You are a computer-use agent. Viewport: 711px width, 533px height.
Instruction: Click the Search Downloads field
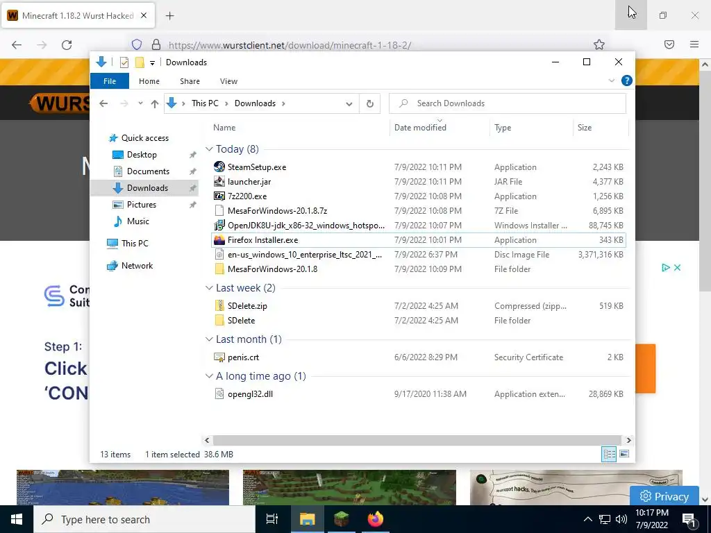pyautogui.click(x=508, y=103)
